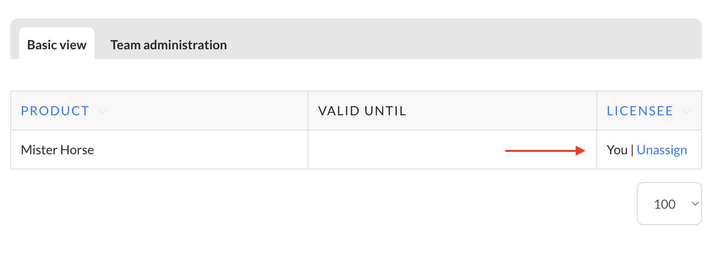Click the chevron next to PRODUCT
This screenshot has width=714, height=264.
[103, 111]
